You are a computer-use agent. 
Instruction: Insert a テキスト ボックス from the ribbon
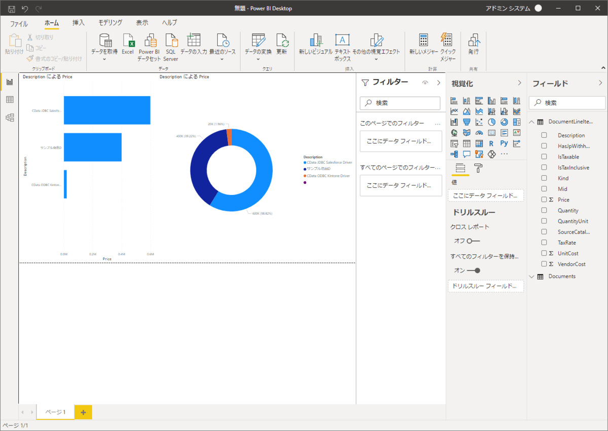(x=343, y=42)
